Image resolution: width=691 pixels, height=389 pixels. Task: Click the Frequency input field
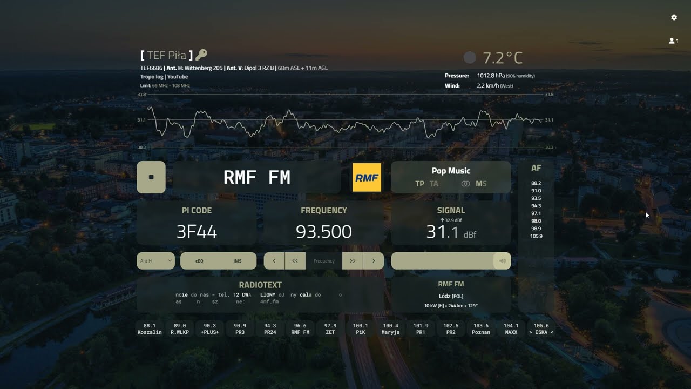click(x=324, y=261)
